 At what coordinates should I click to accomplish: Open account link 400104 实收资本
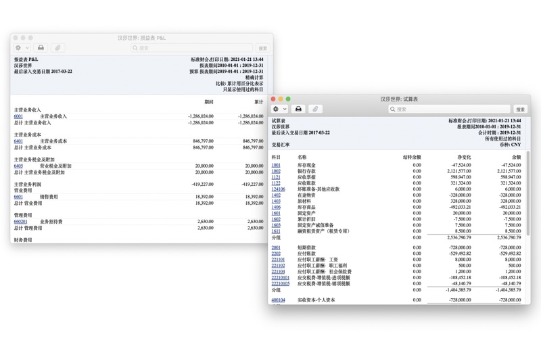(278, 300)
